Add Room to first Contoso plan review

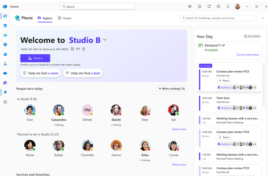point(224,80)
